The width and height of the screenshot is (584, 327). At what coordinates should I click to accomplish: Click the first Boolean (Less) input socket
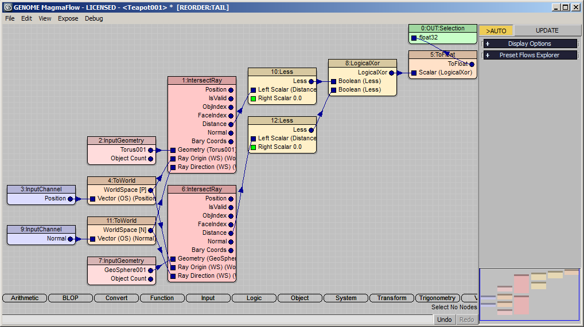[x=334, y=81]
